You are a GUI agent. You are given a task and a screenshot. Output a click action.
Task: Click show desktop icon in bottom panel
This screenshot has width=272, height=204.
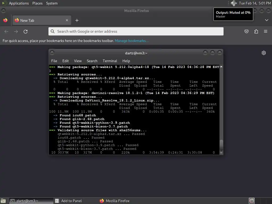pyautogui.click(x=3, y=201)
